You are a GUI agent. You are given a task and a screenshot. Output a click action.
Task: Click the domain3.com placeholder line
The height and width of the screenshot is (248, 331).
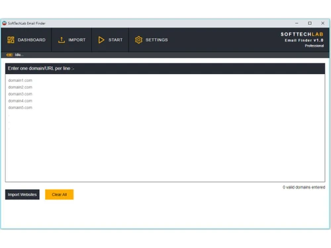coord(21,94)
